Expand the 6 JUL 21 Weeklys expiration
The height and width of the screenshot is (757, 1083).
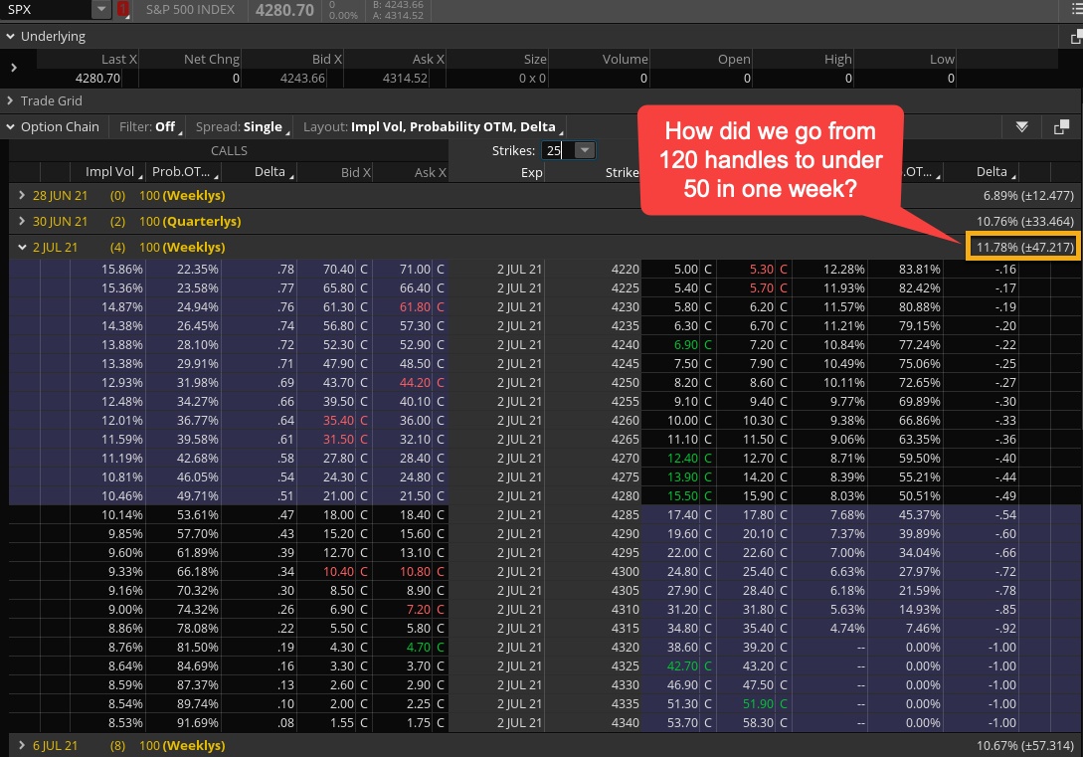click(x=24, y=745)
